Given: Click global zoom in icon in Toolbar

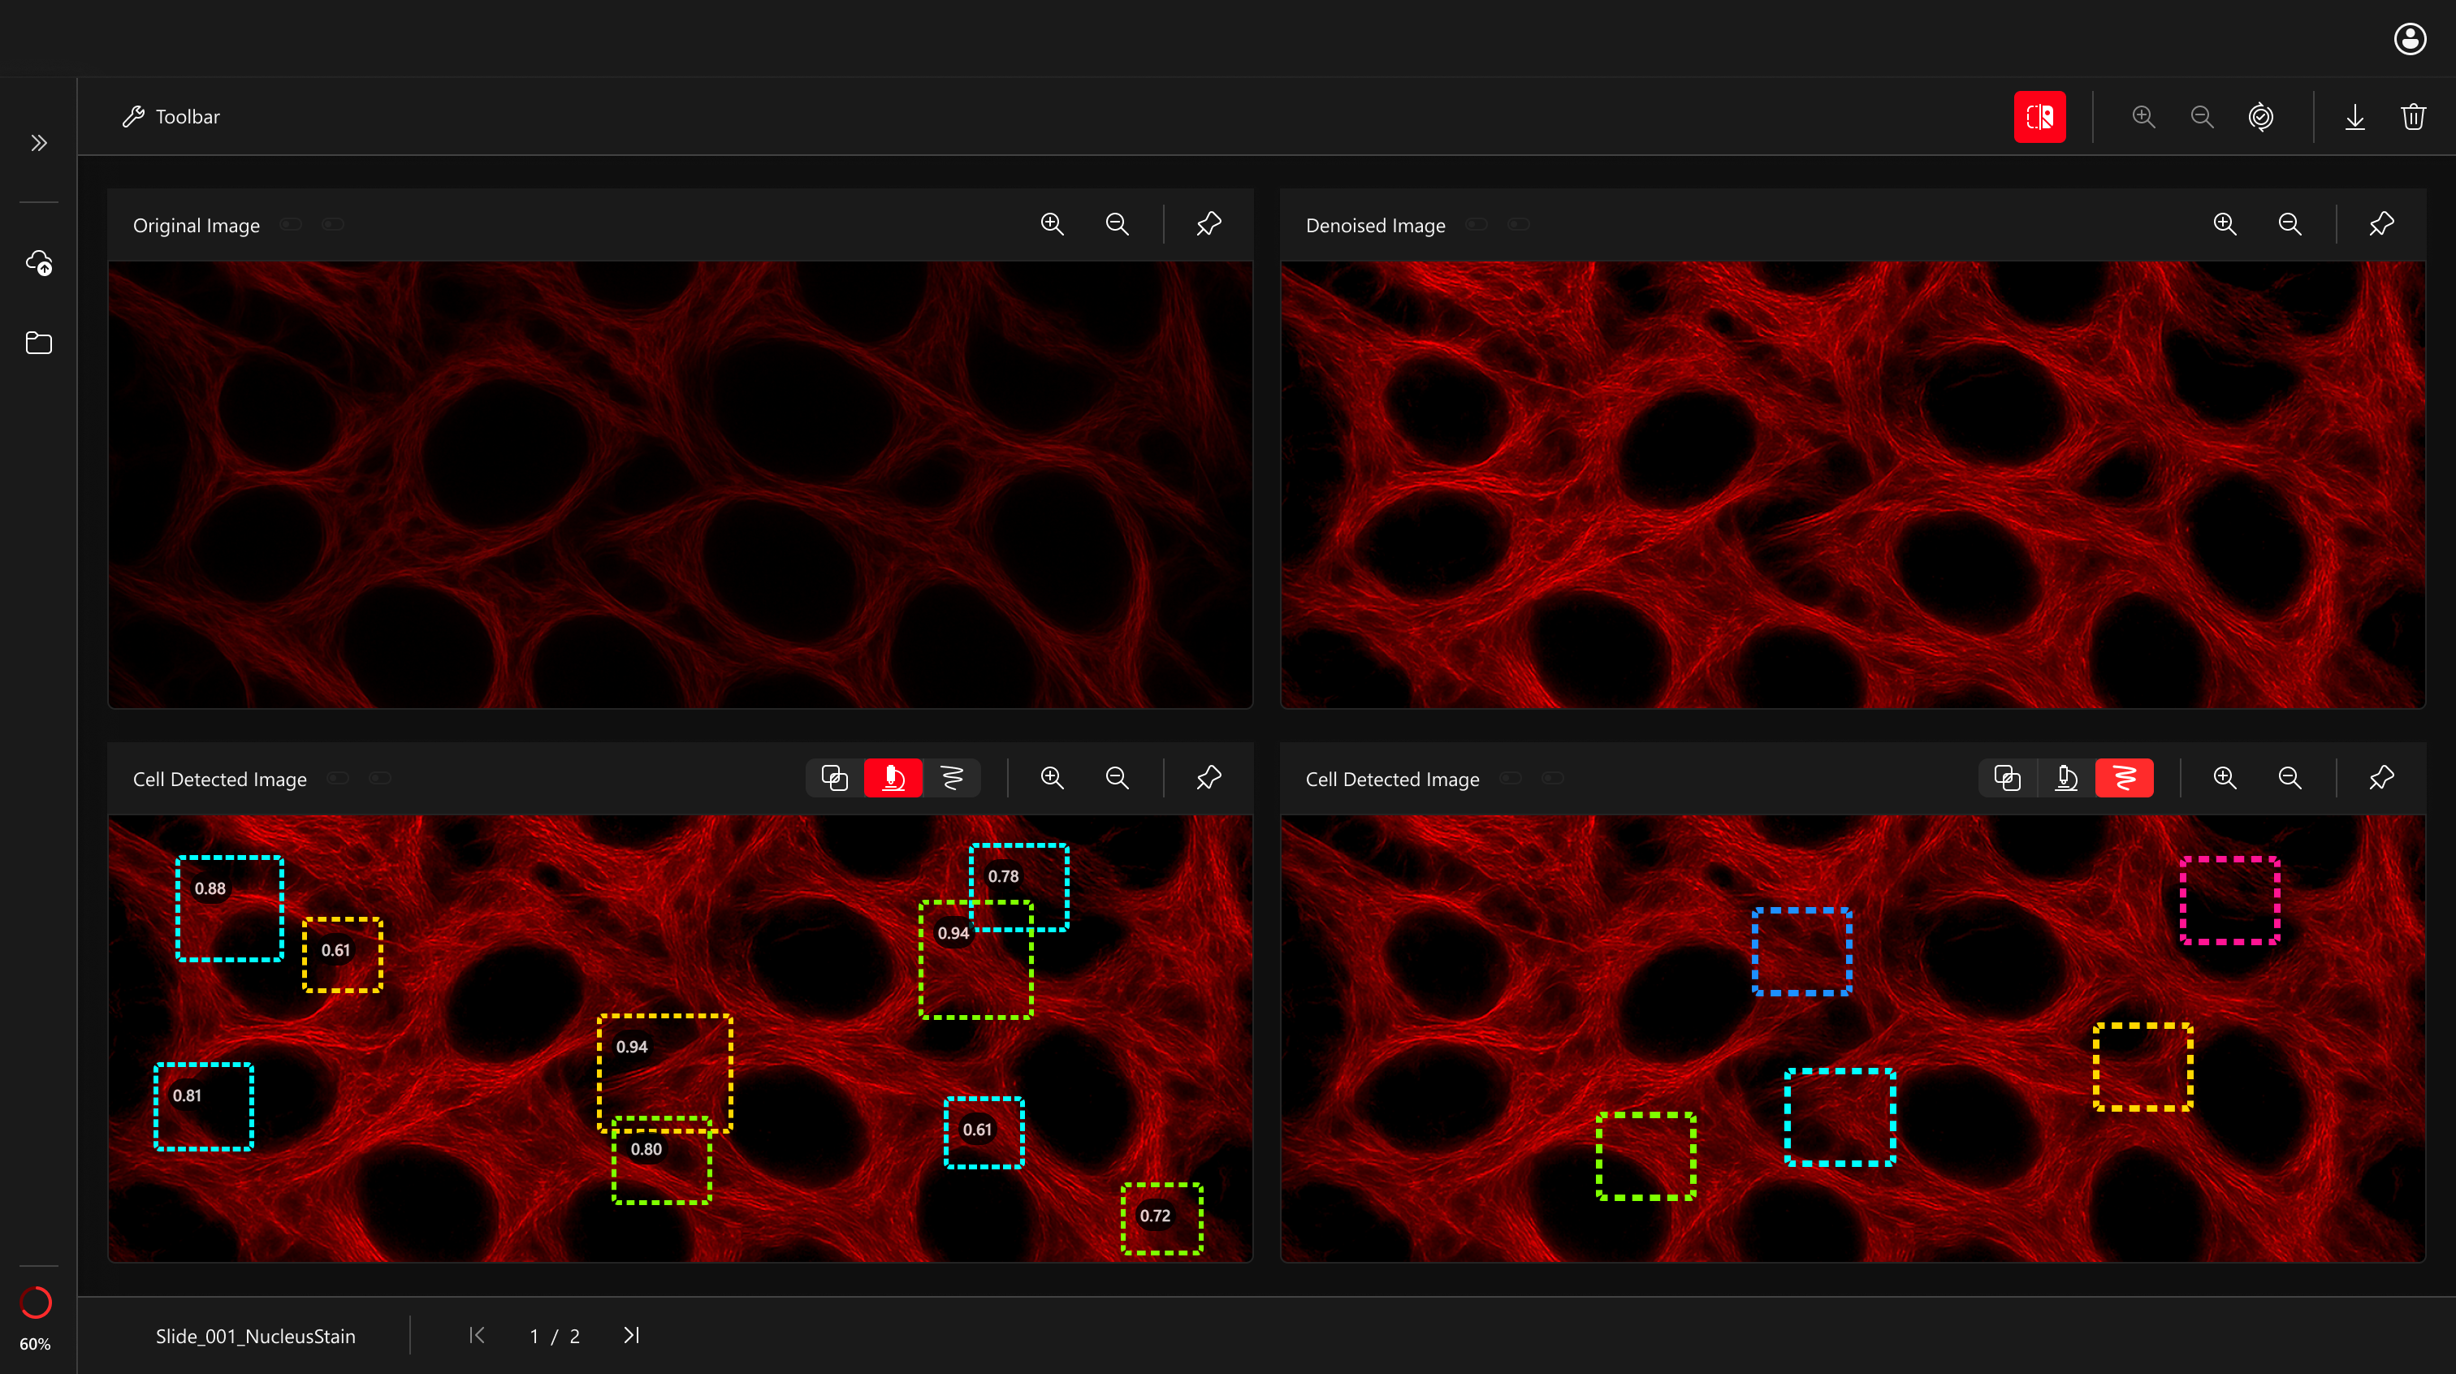Looking at the screenshot, I should point(2143,116).
